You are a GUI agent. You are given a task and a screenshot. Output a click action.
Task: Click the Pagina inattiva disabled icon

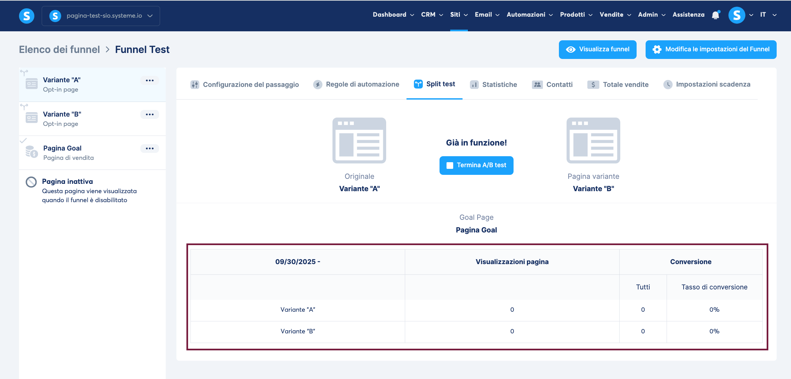tap(31, 182)
